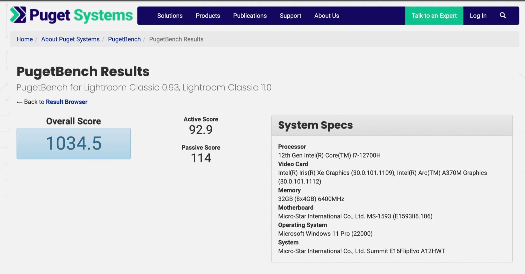
Task: Click the Passive Score label
Action: point(201,147)
